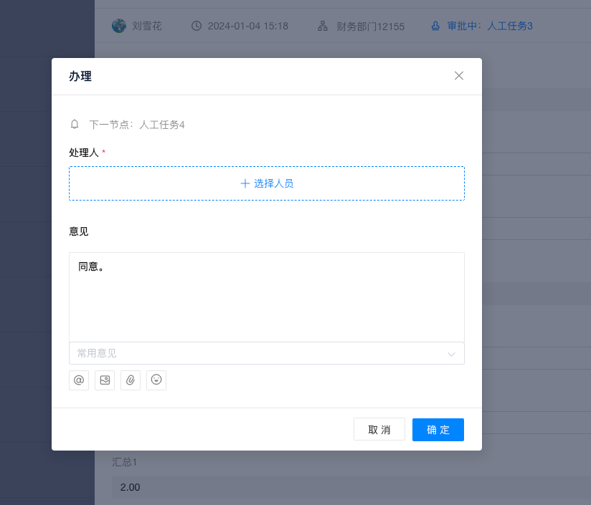Click the @ mention icon below the opinion box
The width and height of the screenshot is (591, 505).
click(x=79, y=380)
